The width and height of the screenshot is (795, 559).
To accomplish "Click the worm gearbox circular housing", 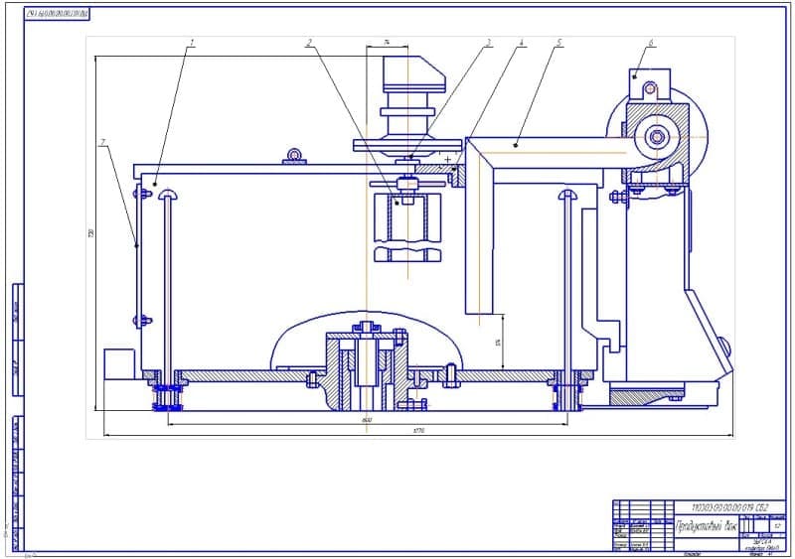I will click(x=657, y=136).
